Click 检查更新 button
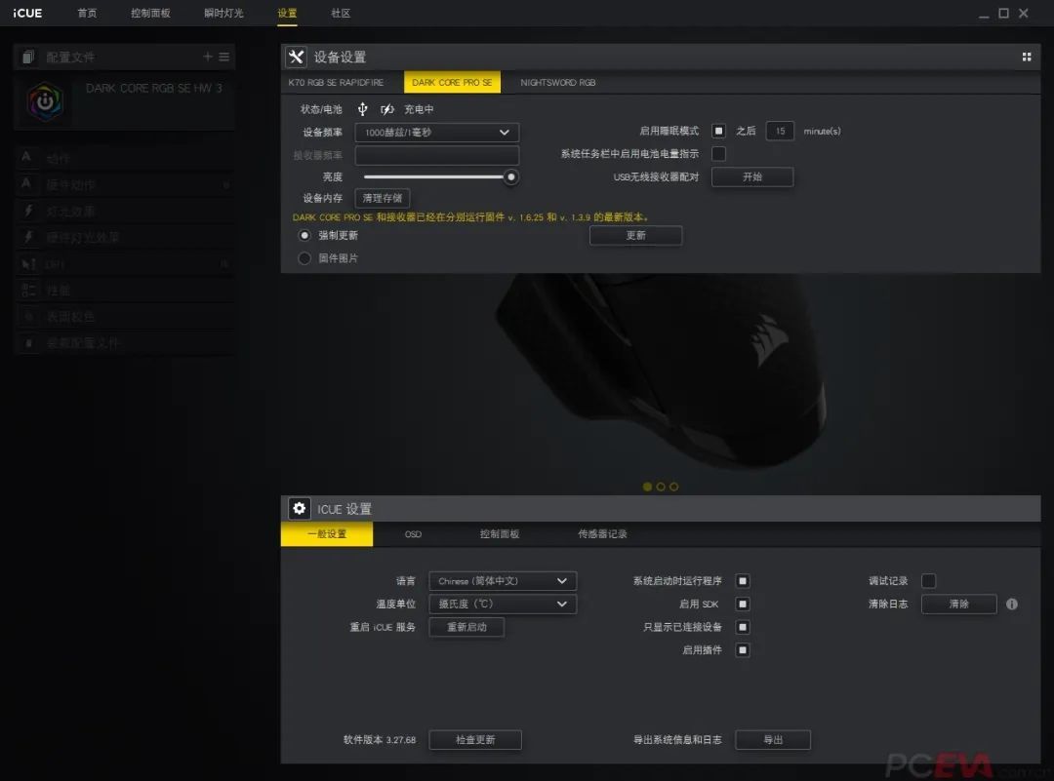 pos(475,739)
